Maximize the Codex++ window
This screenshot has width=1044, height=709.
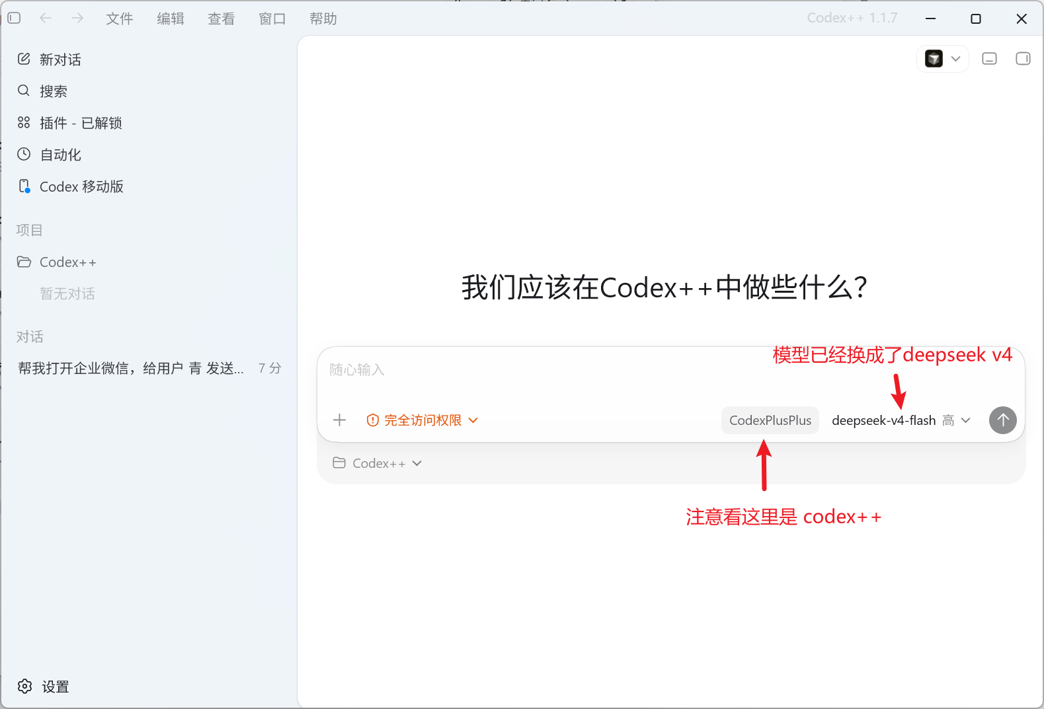(x=976, y=19)
